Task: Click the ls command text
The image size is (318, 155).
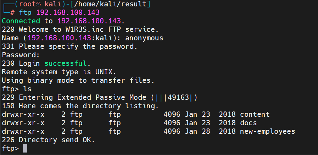Action: pos(27,89)
